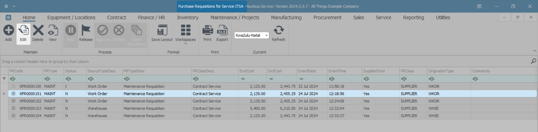The width and height of the screenshot is (538, 132).
Task: Collapse the ribbon with the chevron
Action: [535, 51]
